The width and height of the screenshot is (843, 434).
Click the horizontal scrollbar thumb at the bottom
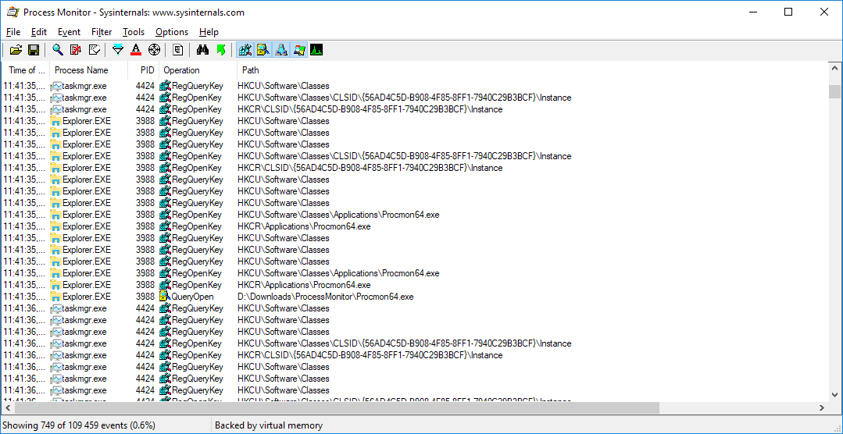coord(336,407)
